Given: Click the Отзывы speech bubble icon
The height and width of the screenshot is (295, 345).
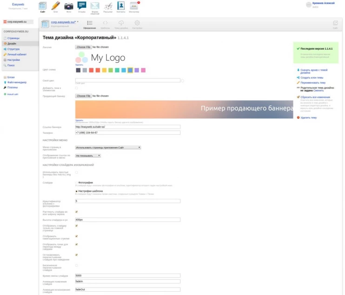Looking at the screenshot, I should click(x=82, y=7).
